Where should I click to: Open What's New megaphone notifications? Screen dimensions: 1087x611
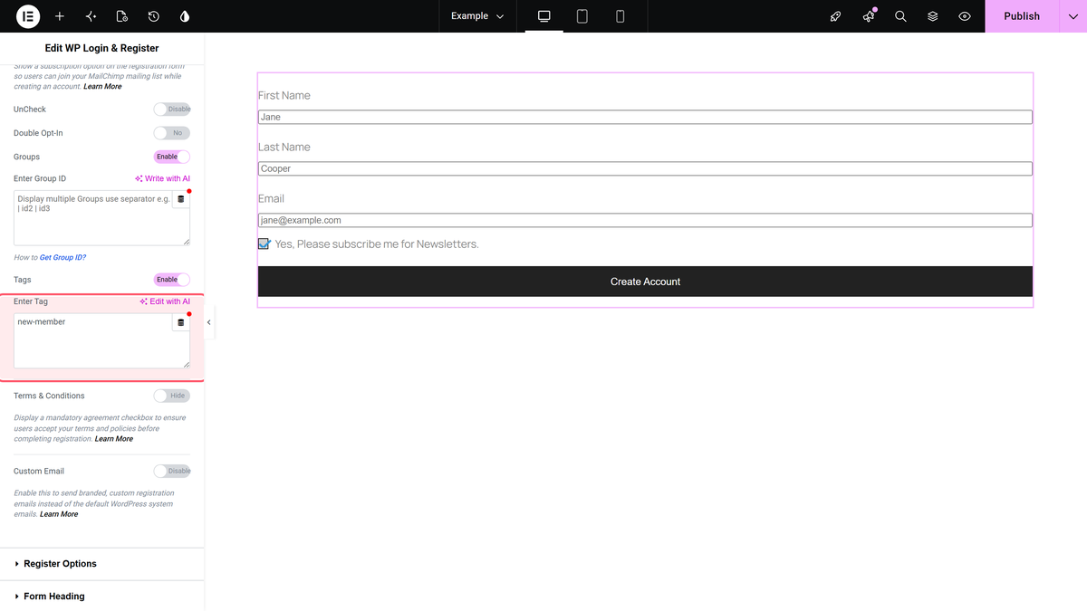click(x=869, y=16)
